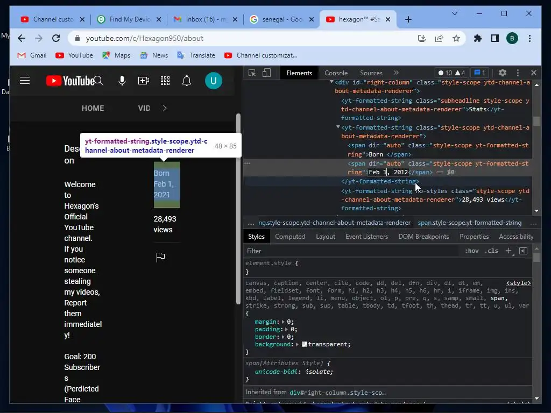Screen dimensions: 551x413
Task: Open the DevTools Sources tab
Action: 371,73
